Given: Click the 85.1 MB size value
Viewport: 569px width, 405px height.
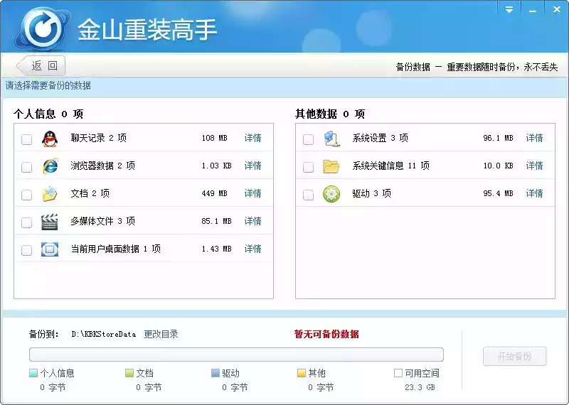Looking at the screenshot, I should 216,221.
